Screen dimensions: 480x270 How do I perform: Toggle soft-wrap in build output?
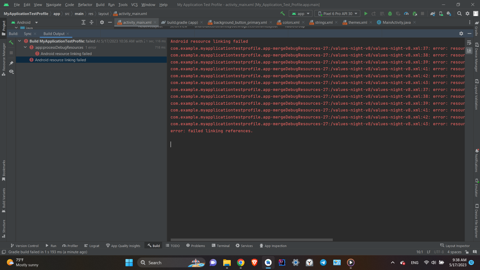[469, 43]
